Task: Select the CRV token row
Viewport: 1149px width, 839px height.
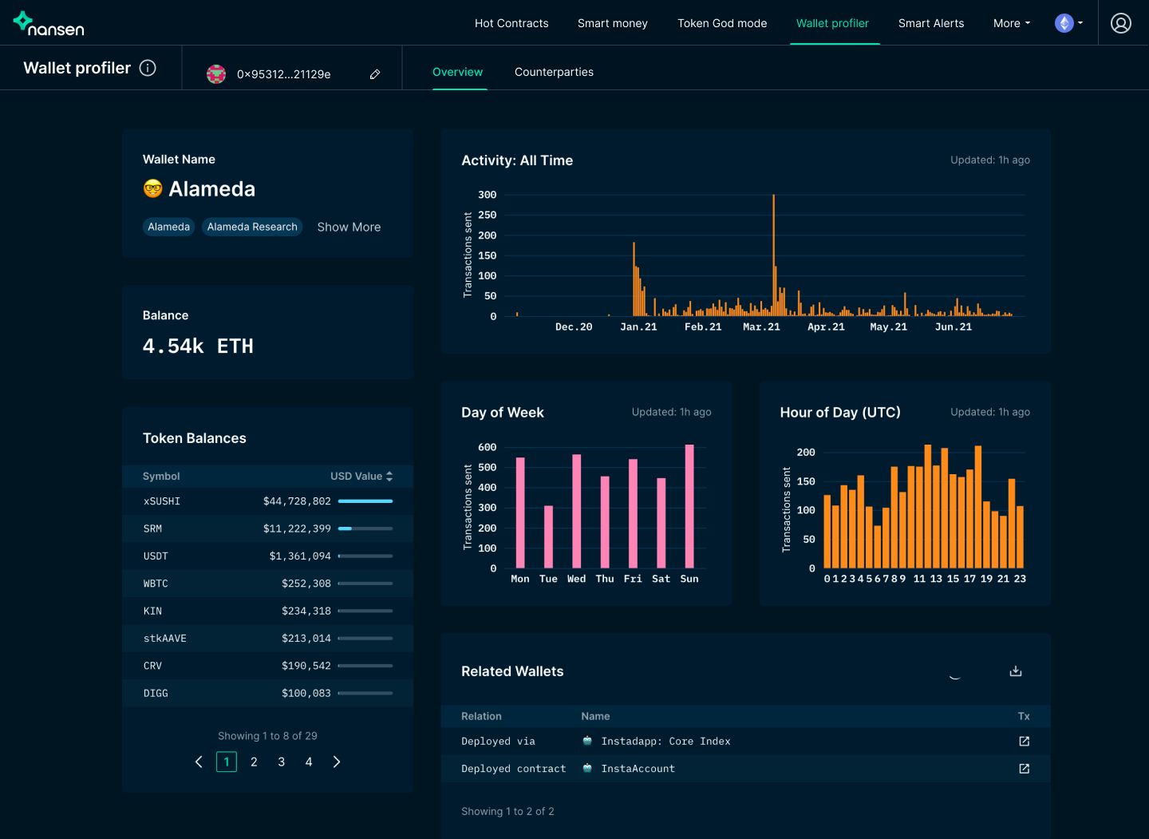Action: tap(268, 666)
